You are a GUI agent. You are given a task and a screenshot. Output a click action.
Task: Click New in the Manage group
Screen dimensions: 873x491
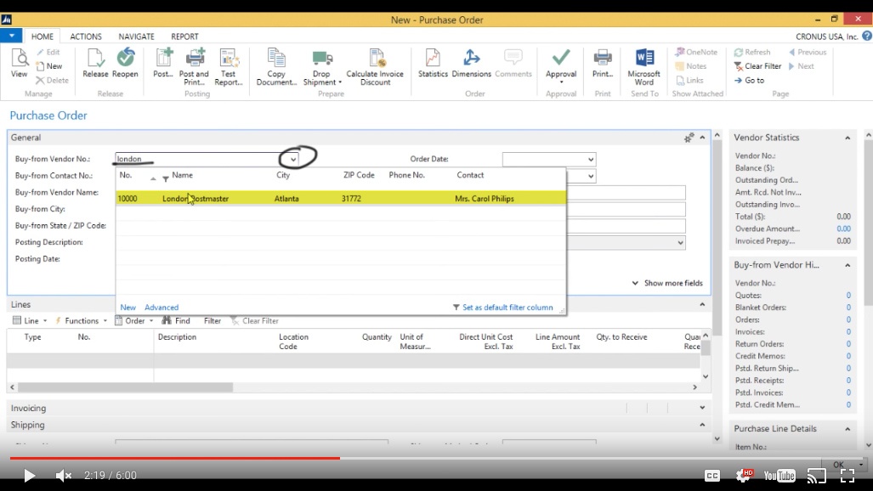(49, 65)
